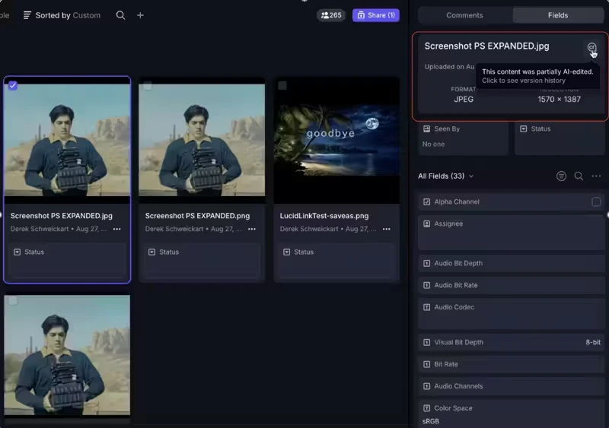Tick the Alpha Channel checkbox
The image size is (609, 428).
pos(596,202)
